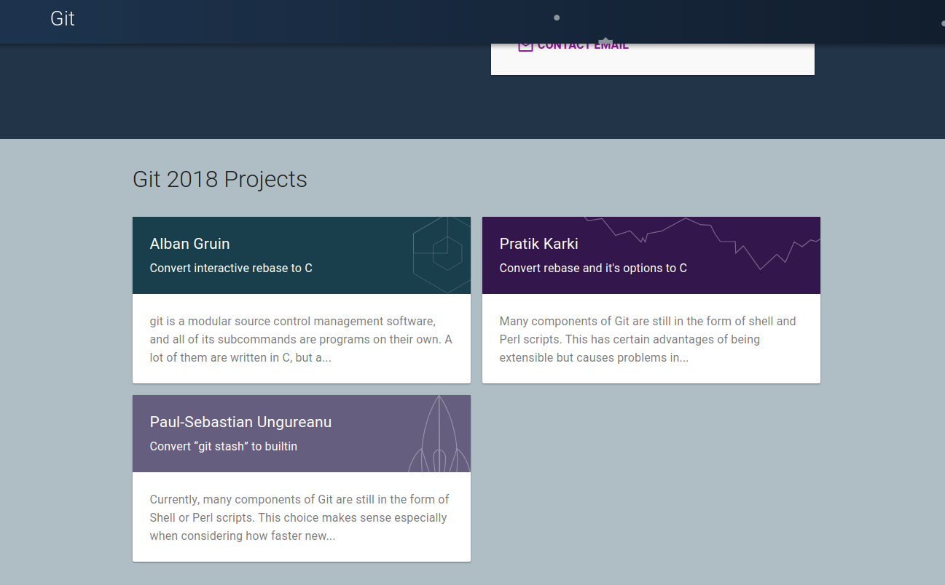
Task: Click description starting 'Currently, many components'
Action: (299, 517)
